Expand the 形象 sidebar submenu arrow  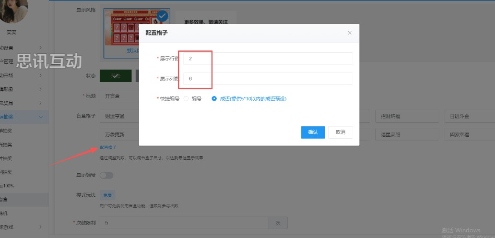click(41, 89)
